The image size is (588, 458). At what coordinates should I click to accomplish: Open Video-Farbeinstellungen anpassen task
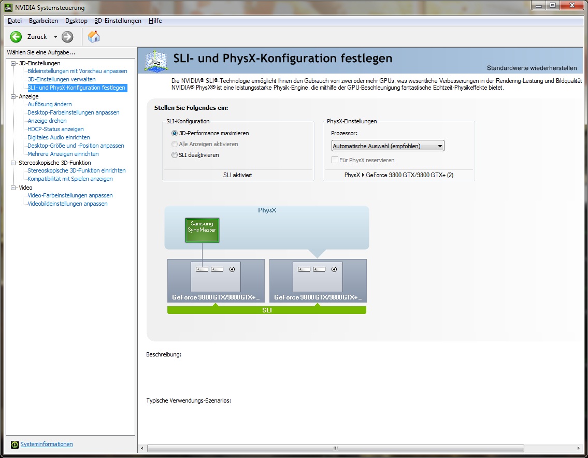pyautogui.click(x=70, y=195)
